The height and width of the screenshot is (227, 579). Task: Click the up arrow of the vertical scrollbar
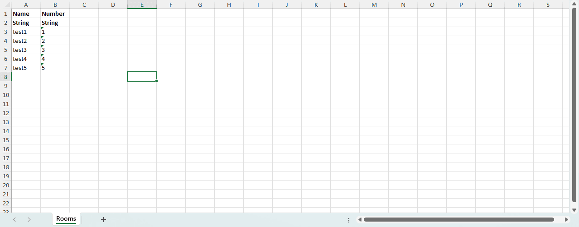coord(574,4)
